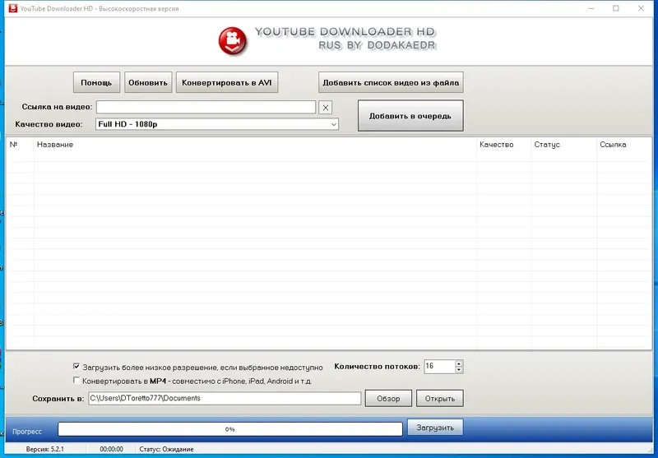Enable Конвертировать в MP4 checkbox
The image size is (658, 458).
(x=76, y=381)
